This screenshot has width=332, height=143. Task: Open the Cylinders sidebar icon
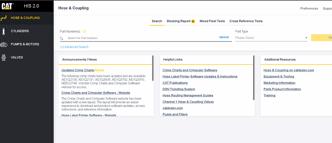[4, 31]
